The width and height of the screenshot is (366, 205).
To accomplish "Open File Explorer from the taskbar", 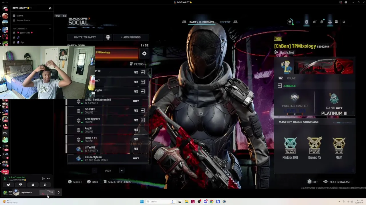I will [x=186, y=202].
